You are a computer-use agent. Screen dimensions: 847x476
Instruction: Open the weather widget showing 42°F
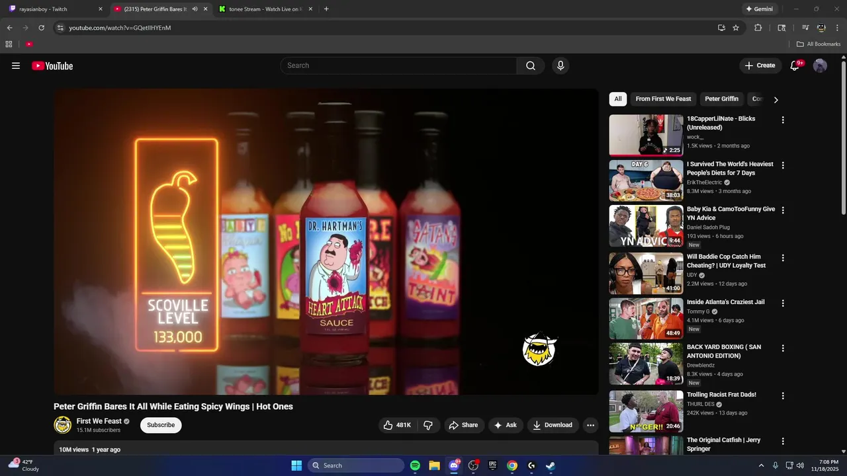[x=24, y=465]
